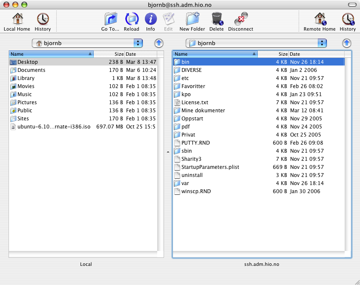360x285 pixels.
Task: Select the Mine dokumenter folder
Action: (x=259, y=111)
